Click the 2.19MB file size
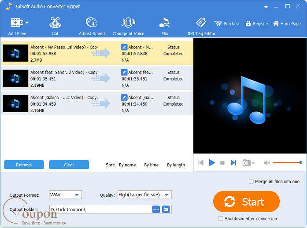307x228 pixels. [37, 85]
